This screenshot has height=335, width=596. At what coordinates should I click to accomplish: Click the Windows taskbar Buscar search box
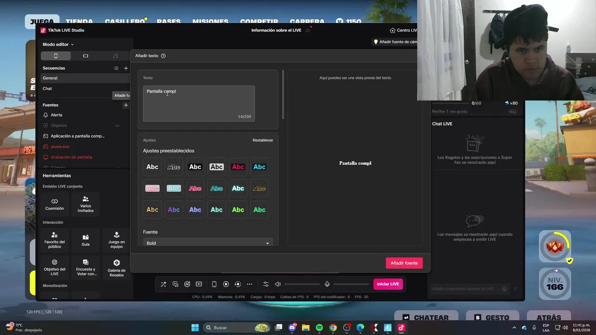(237, 328)
